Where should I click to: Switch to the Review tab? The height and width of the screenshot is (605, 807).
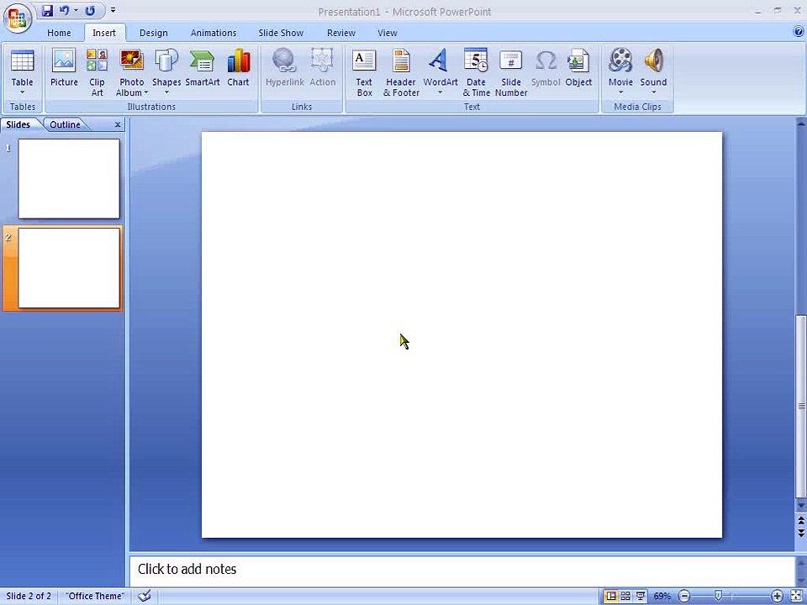340,33
